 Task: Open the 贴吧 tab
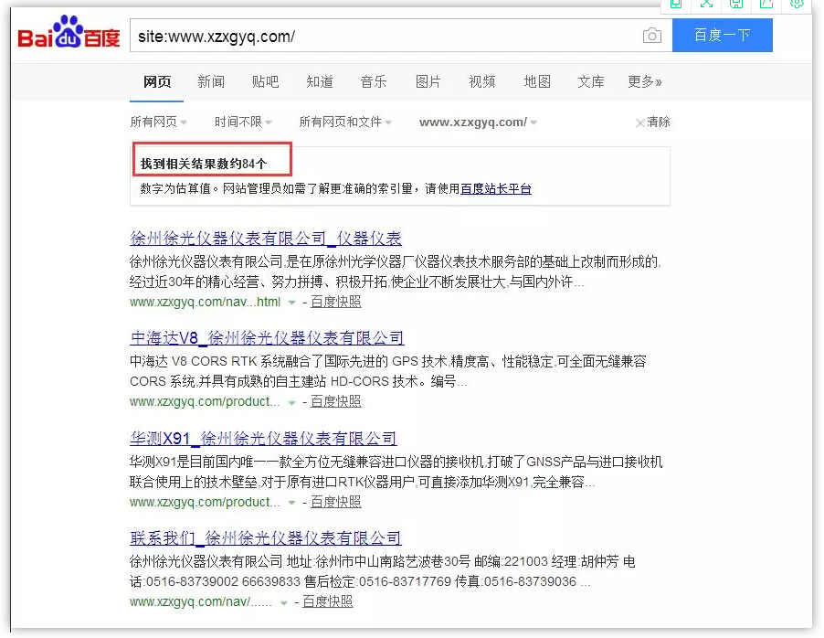coord(266,81)
